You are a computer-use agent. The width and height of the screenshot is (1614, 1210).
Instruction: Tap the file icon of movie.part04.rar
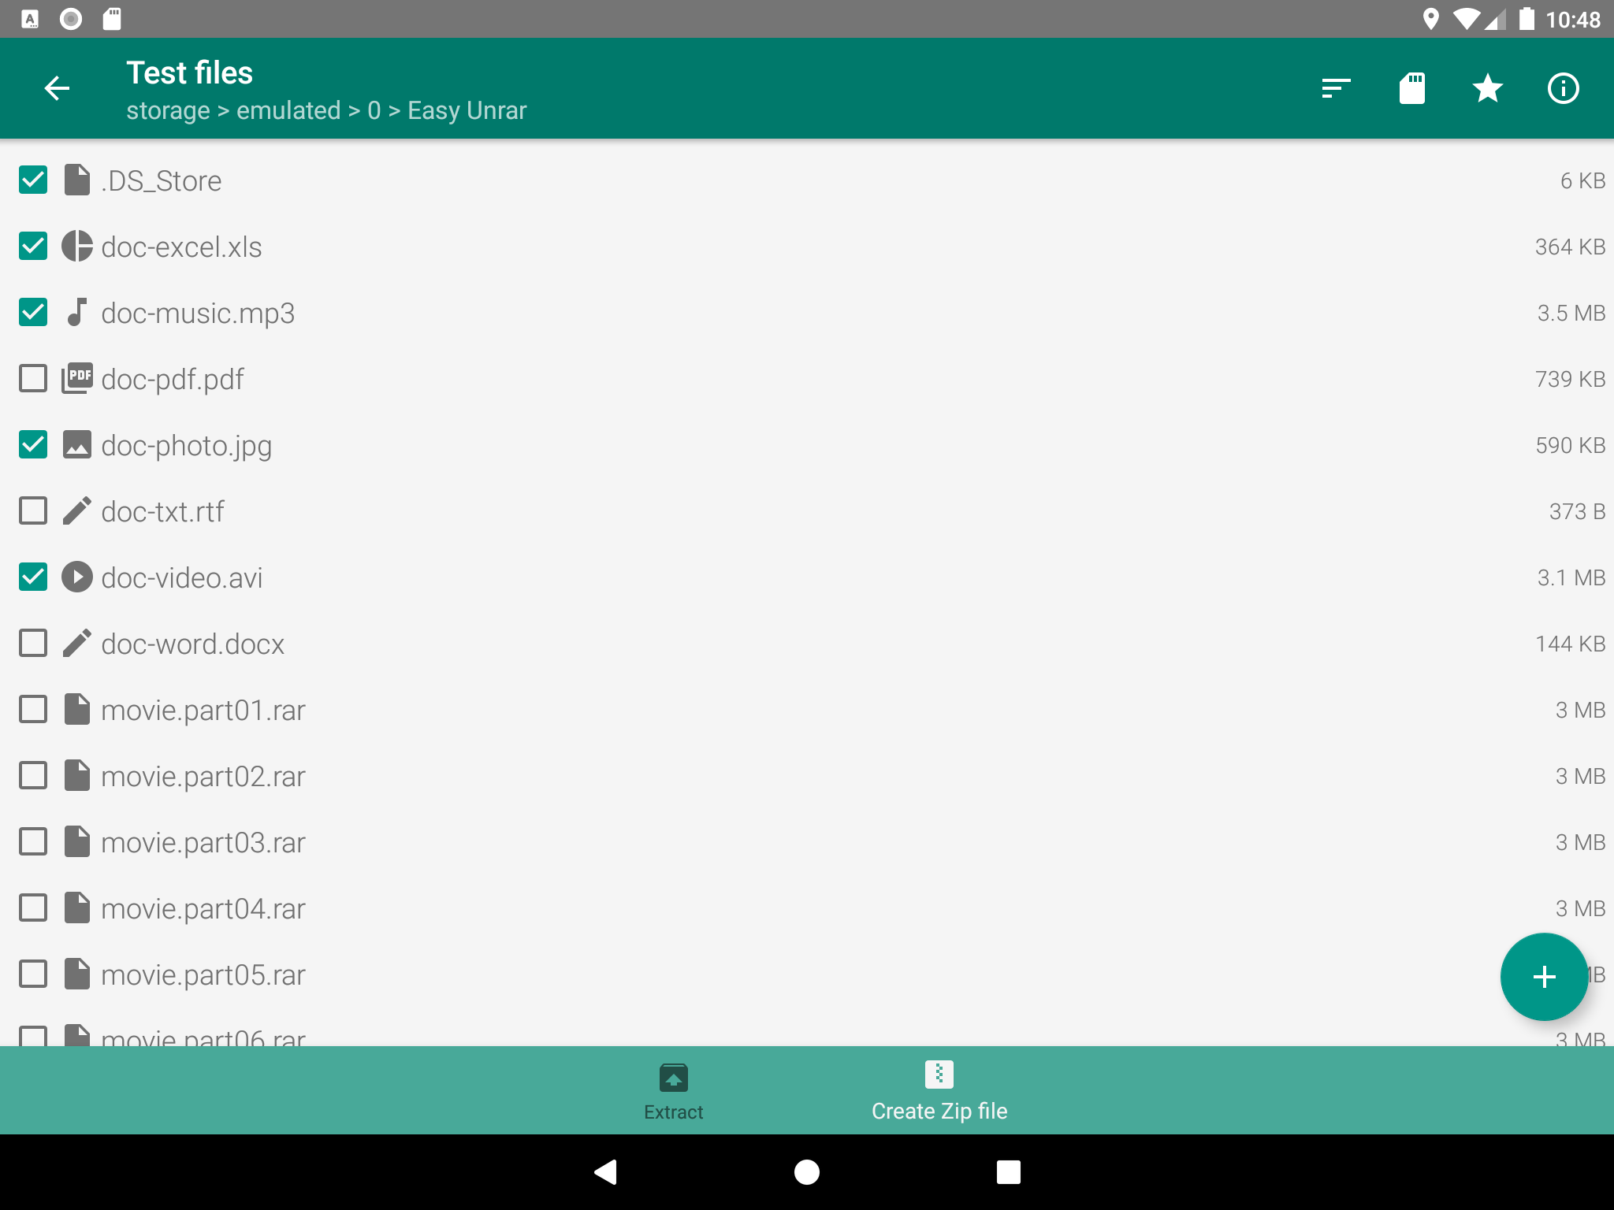pyautogui.click(x=76, y=907)
